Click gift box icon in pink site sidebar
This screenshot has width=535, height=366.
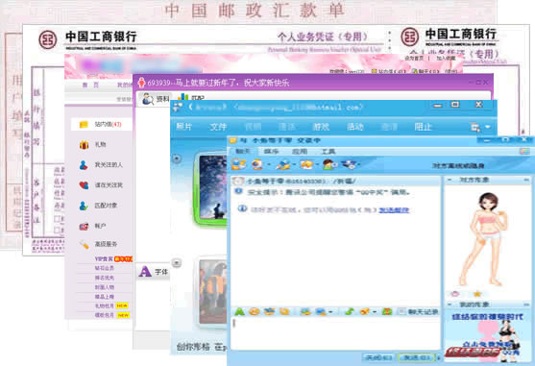pyautogui.click(x=84, y=145)
